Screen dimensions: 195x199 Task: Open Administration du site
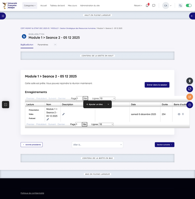click(x=90, y=6)
